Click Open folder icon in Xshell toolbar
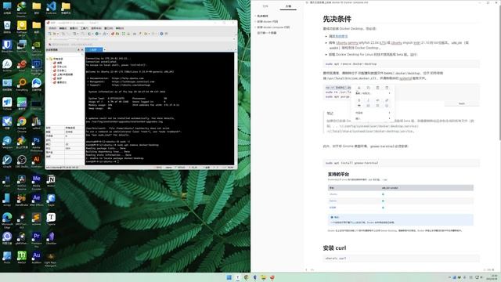The height and width of the screenshot is (282, 501). pos(56,34)
